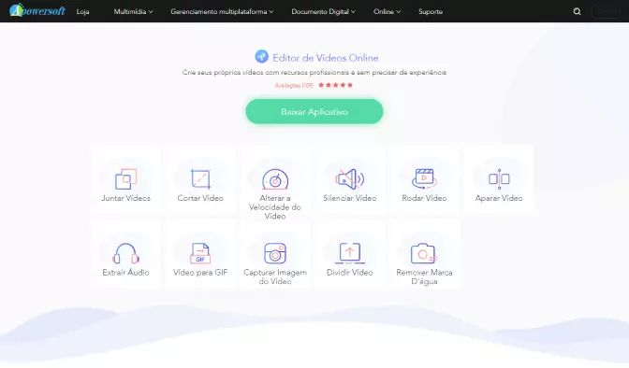
Task: Click the five-star rating
Action: [336, 85]
